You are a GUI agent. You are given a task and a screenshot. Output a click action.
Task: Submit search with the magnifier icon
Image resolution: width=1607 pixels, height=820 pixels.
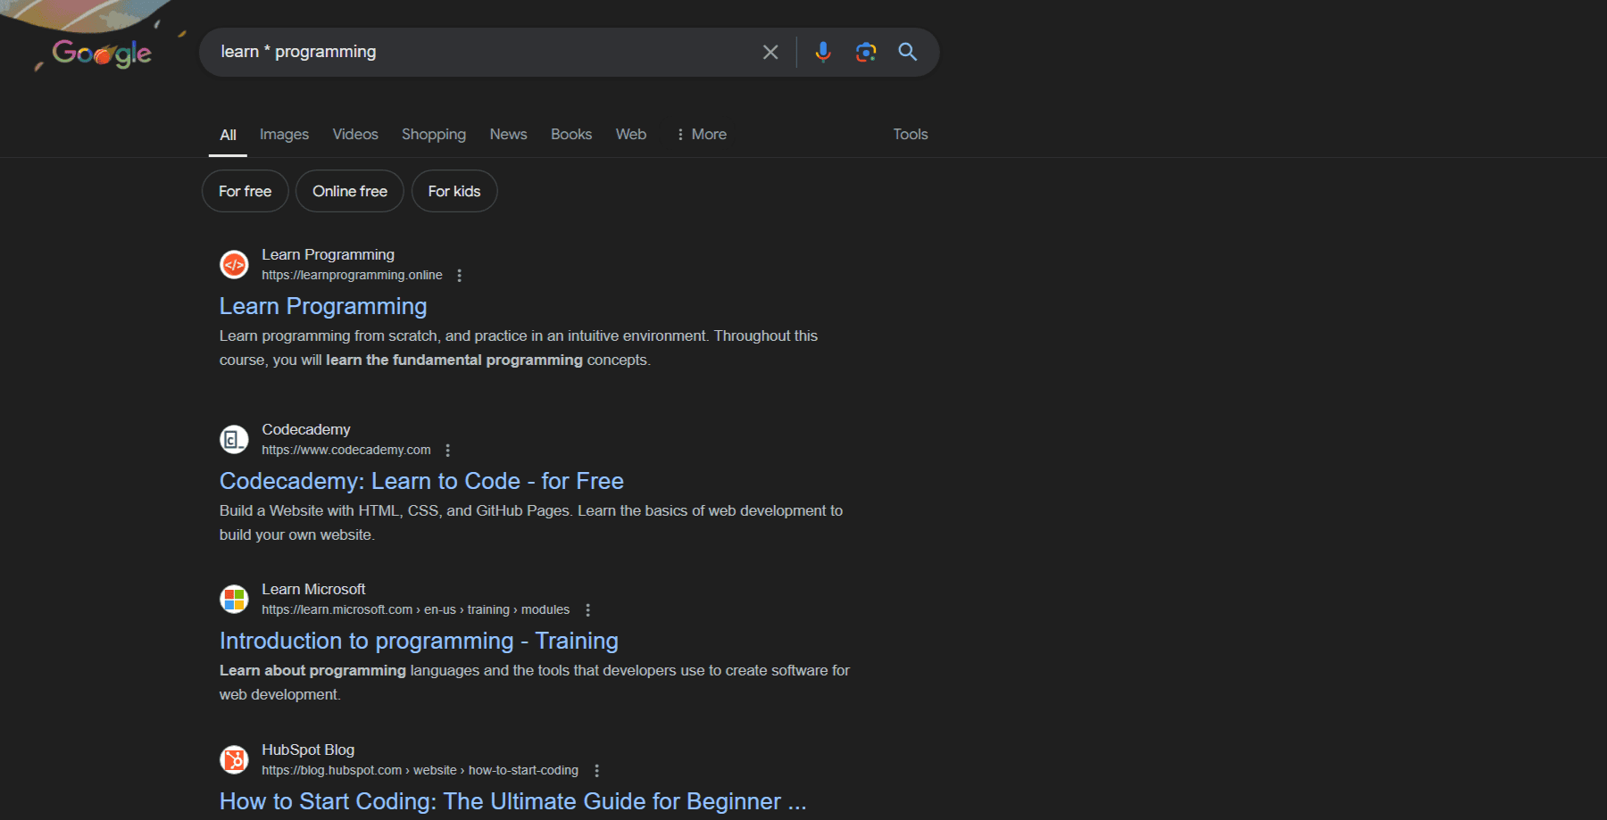point(908,52)
